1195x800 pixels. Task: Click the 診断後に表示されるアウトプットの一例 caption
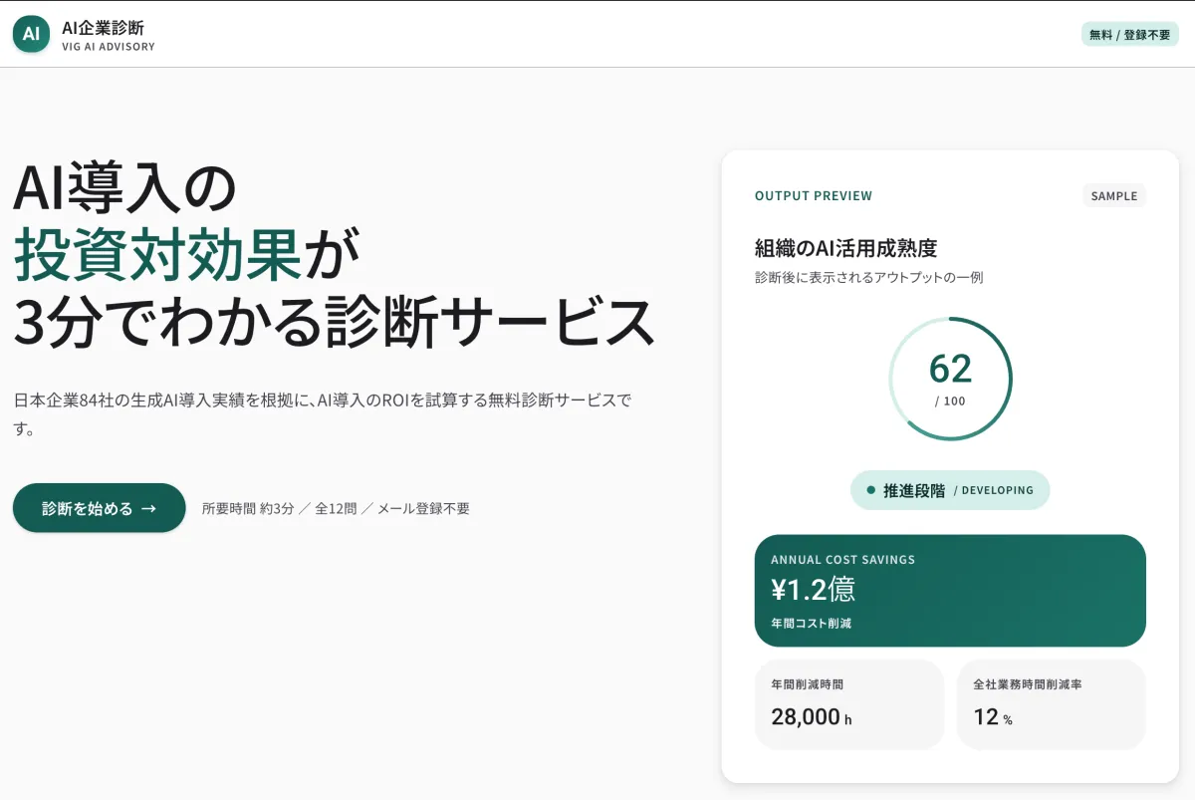[868, 278]
